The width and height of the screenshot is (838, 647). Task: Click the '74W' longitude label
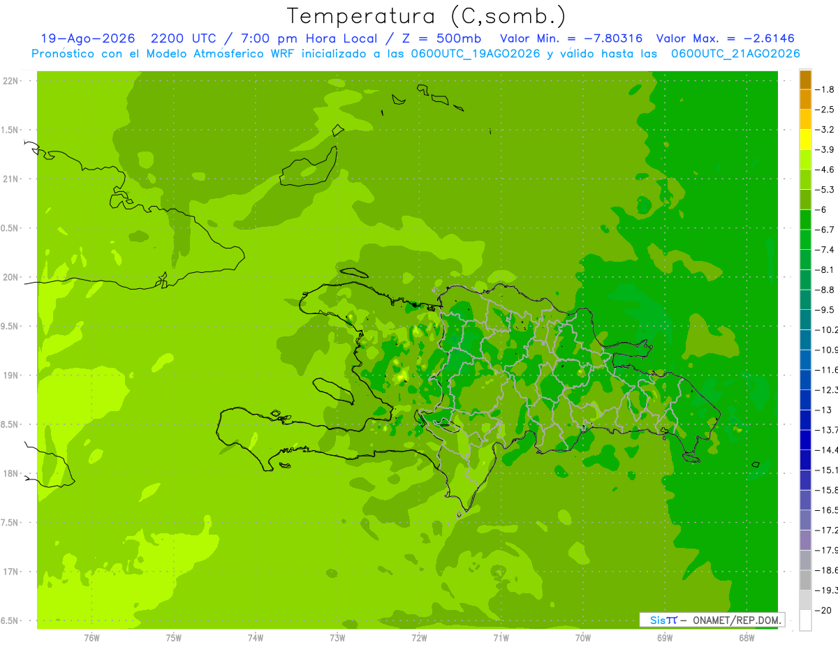point(255,637)
